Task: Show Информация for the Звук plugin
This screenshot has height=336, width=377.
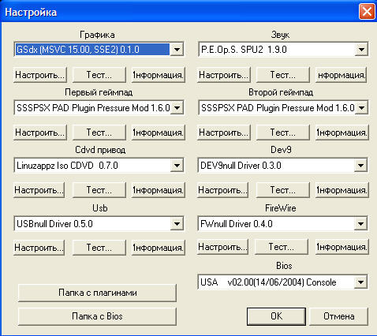Action: click(342, 75)
